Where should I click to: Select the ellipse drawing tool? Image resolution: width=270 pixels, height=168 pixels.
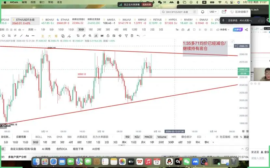pyautogui.click(x=3, y=36)
